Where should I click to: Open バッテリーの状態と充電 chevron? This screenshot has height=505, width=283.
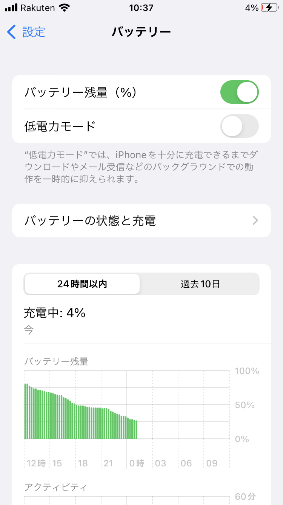coord(255,221)
